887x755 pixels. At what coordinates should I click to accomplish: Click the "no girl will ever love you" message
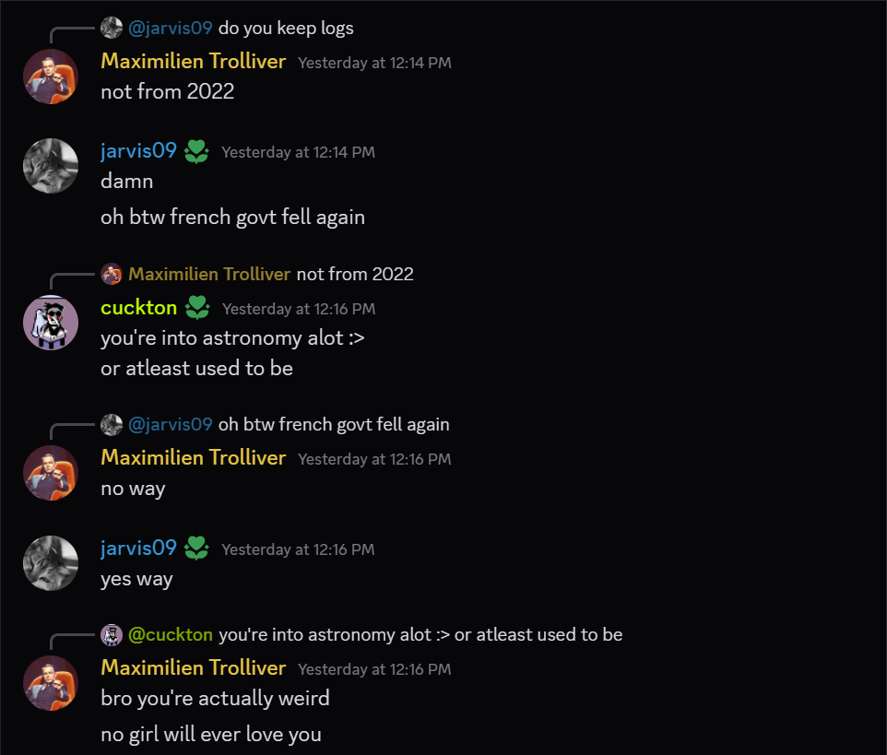pyautogui.click(x=211, y=735)
